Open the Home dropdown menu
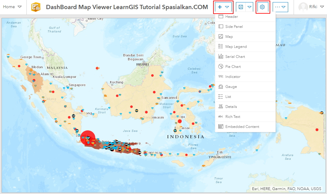327x194 pixels. tap(12, 7)
